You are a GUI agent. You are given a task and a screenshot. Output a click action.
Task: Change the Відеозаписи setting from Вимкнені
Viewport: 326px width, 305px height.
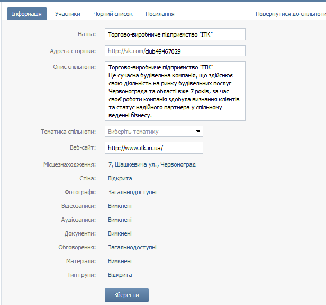[x=120, y=206]
